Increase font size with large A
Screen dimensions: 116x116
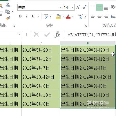[78, 7]
